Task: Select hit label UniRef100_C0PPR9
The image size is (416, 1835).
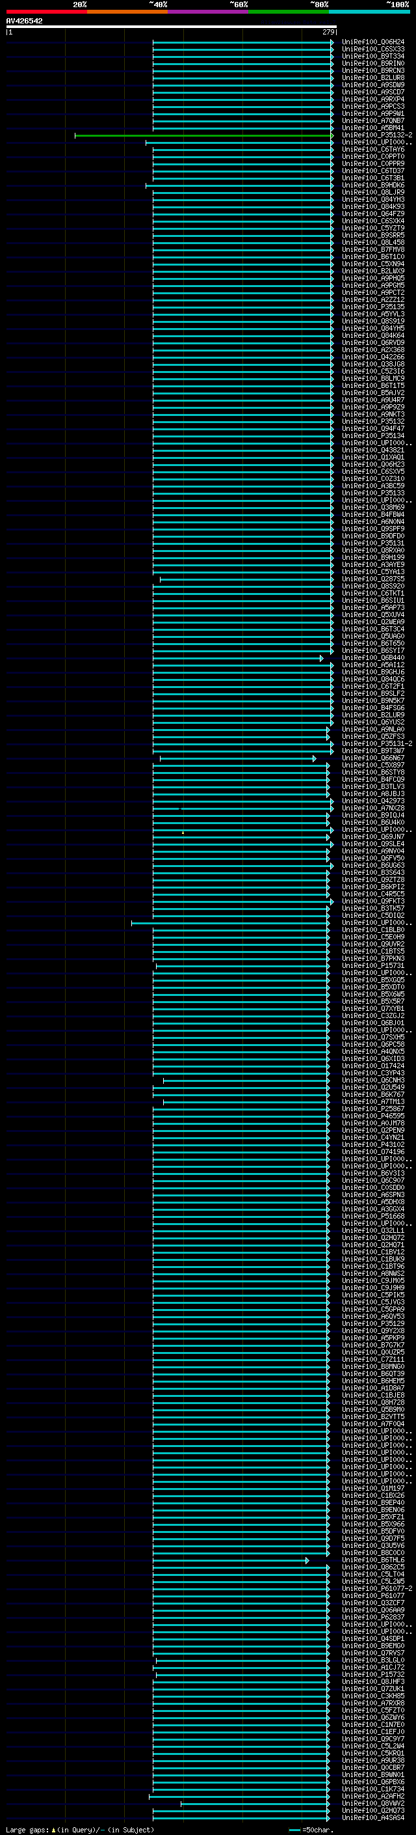Action: pos(372,164)
